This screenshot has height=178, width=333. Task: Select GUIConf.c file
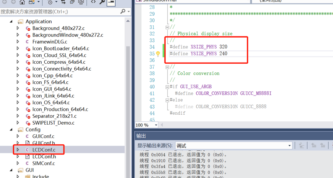(43, 137)
